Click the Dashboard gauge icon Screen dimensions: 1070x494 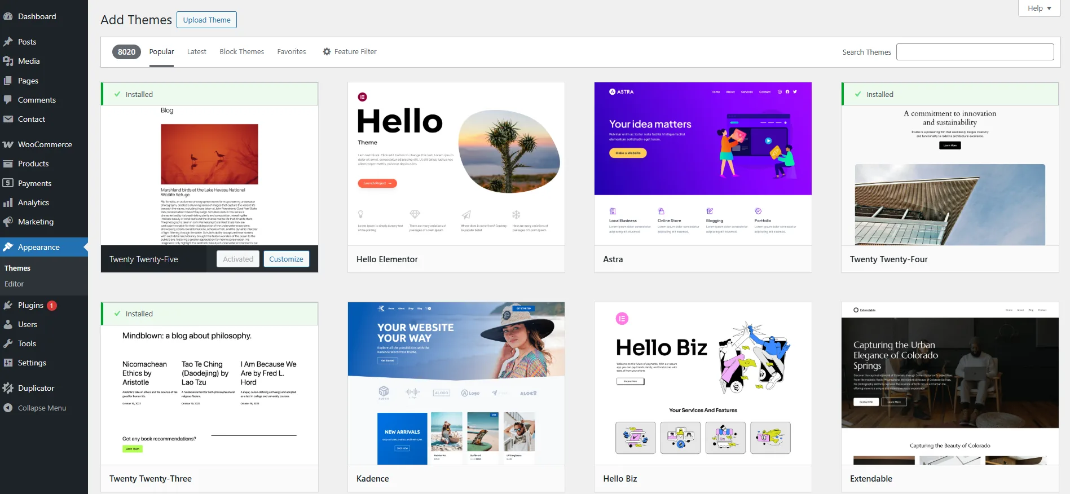(8, 16)
